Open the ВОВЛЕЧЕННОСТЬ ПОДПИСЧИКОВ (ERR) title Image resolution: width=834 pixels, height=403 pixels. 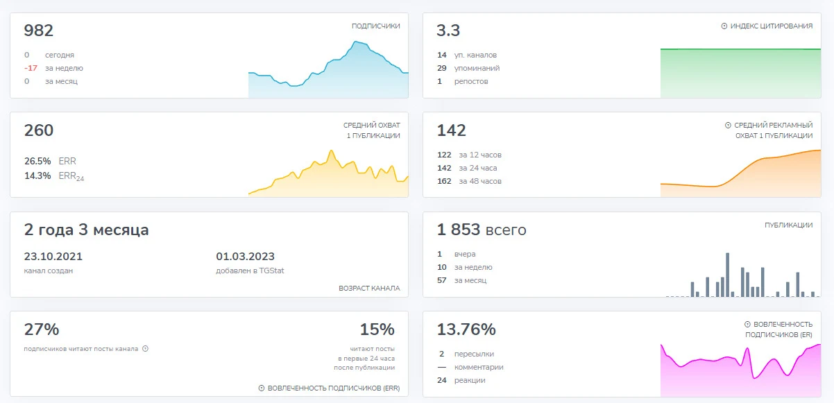coord(334,388)
